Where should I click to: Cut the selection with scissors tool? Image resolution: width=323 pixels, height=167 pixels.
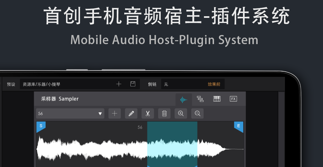click(x=148, y=113)
